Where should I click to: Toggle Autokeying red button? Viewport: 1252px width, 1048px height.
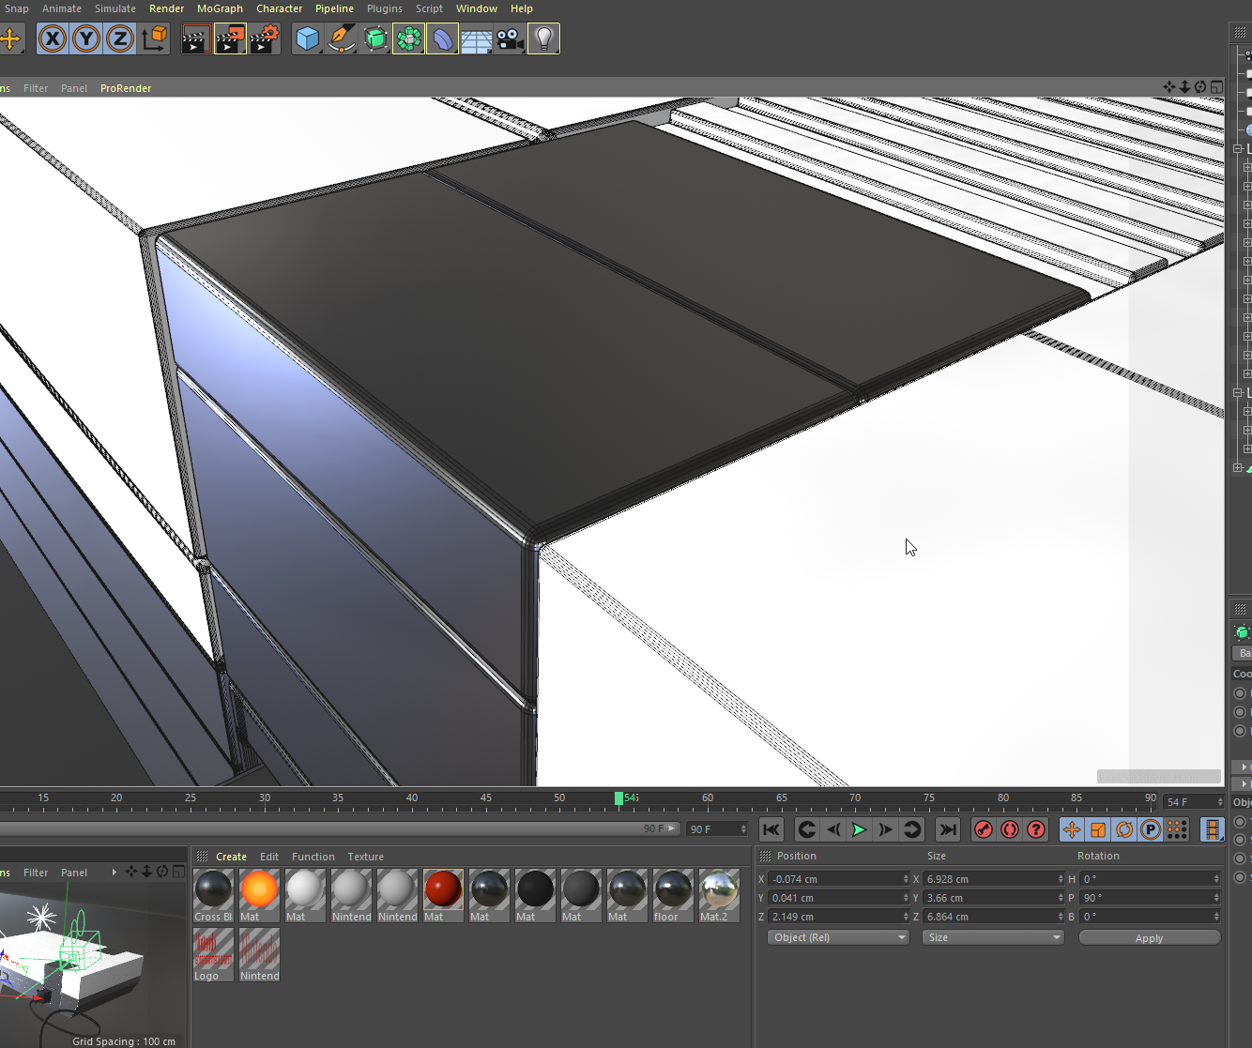[x=1010, y=829]
